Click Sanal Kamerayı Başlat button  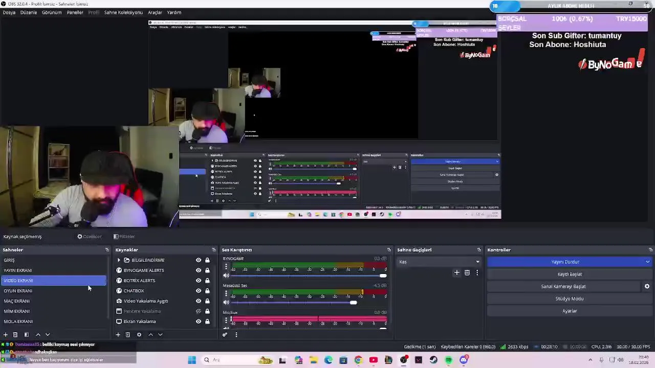tap(563, 286)
